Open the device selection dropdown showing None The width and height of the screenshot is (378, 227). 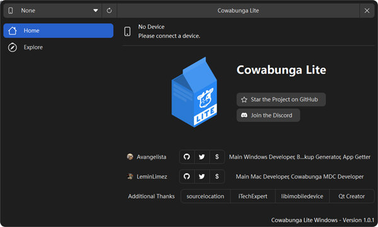[53, 11]
